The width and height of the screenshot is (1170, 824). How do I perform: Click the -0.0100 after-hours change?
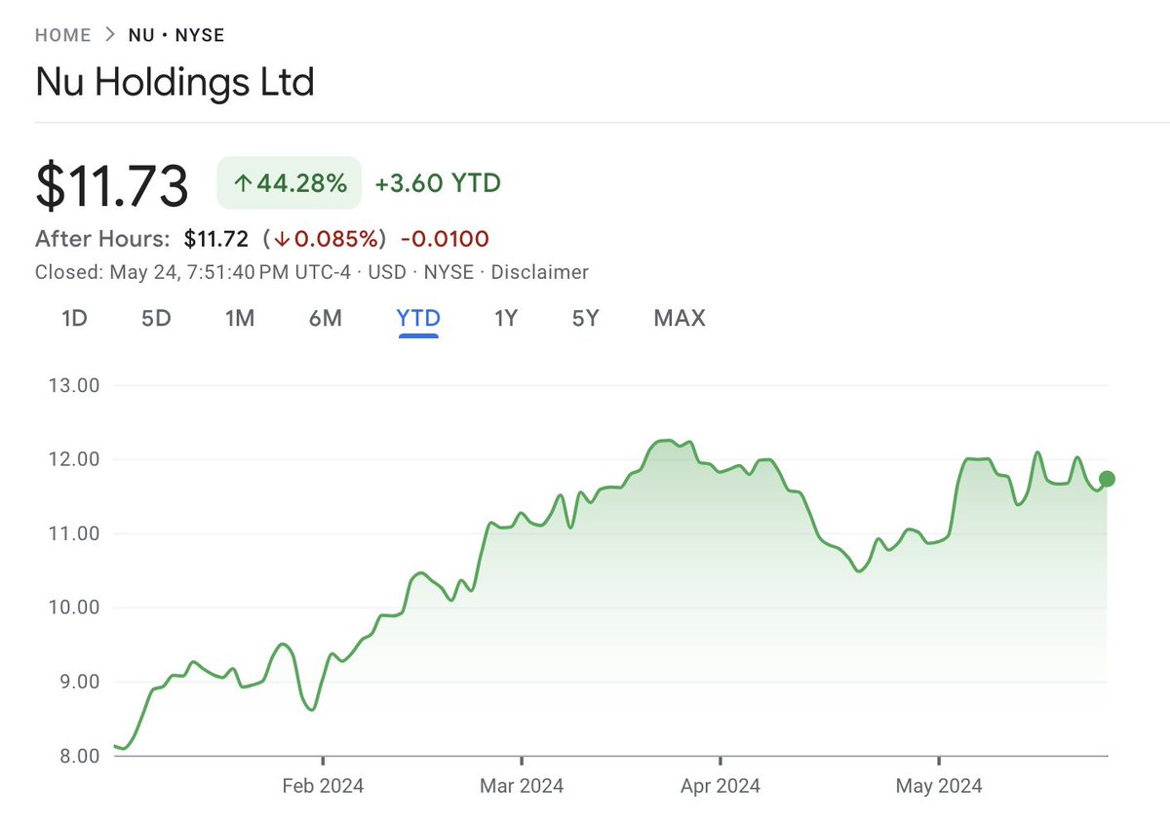[x=445, y=238]
